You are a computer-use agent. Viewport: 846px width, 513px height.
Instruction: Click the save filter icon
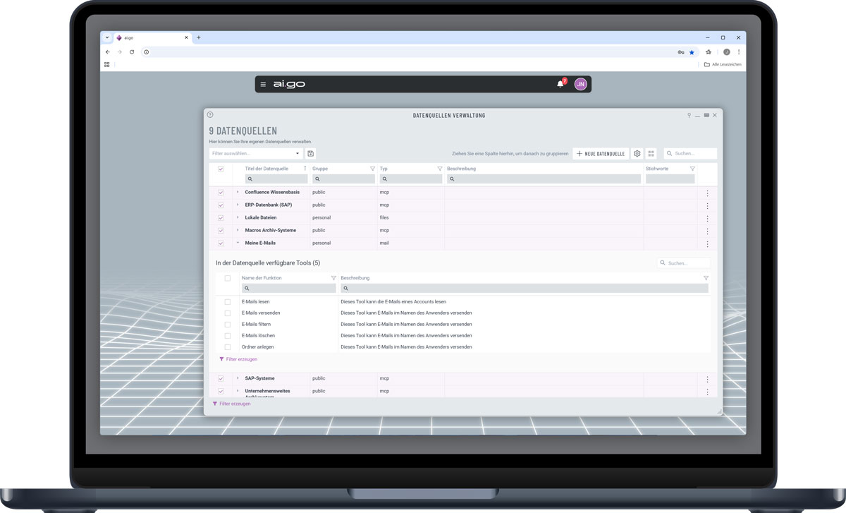[x=310, y=154]
